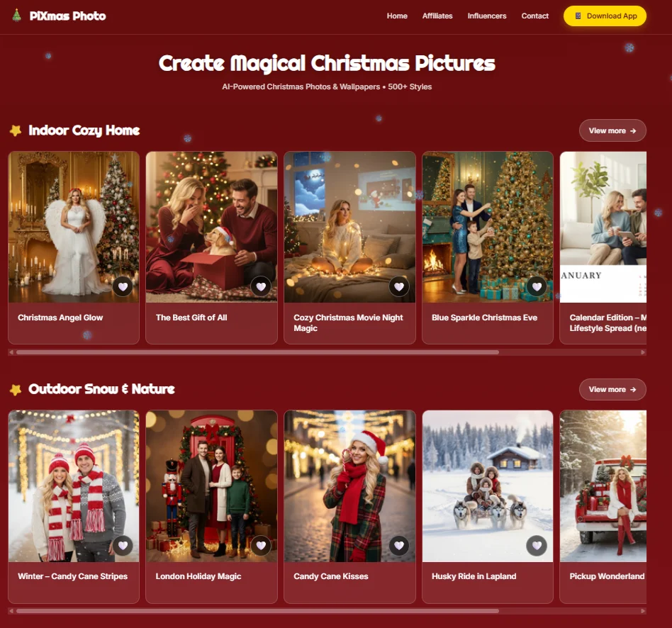Screen dimensions: 672x628
Task: Click the yellow Download App button
Action: click(605, 16)
